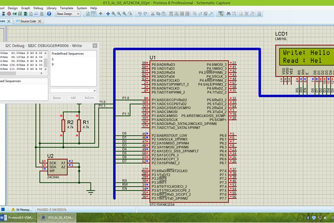Image resolution: width=334 pixels, height=223 pixels.
Task: Open the System menu
Action: (x=82, y=8)
